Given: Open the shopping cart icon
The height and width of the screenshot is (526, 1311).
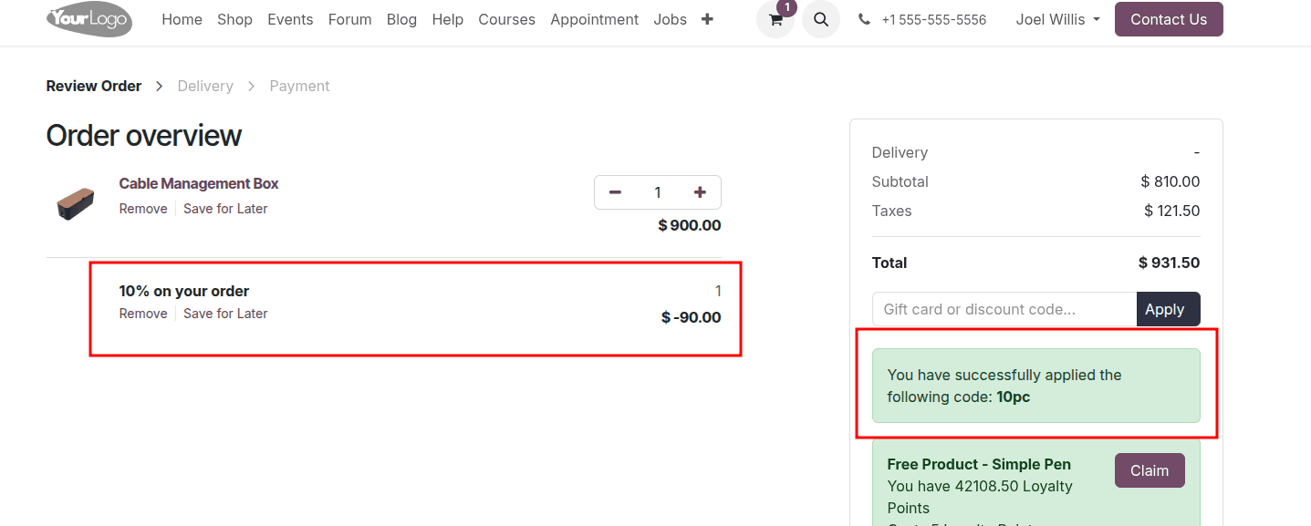Looking at the screenshot, I should pos(775,20).
